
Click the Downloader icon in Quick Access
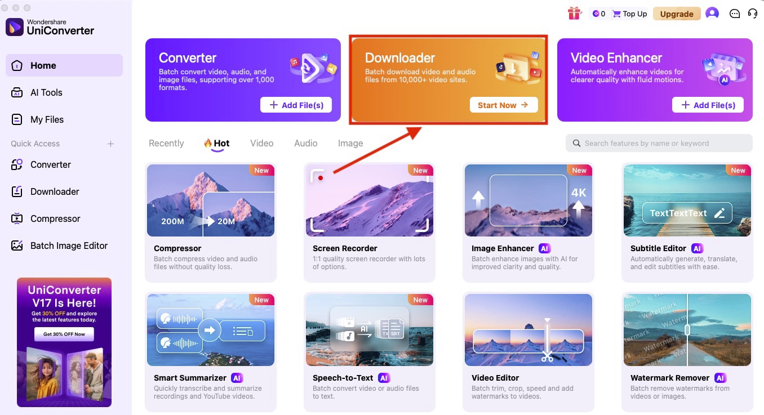[x=17, y=191]
